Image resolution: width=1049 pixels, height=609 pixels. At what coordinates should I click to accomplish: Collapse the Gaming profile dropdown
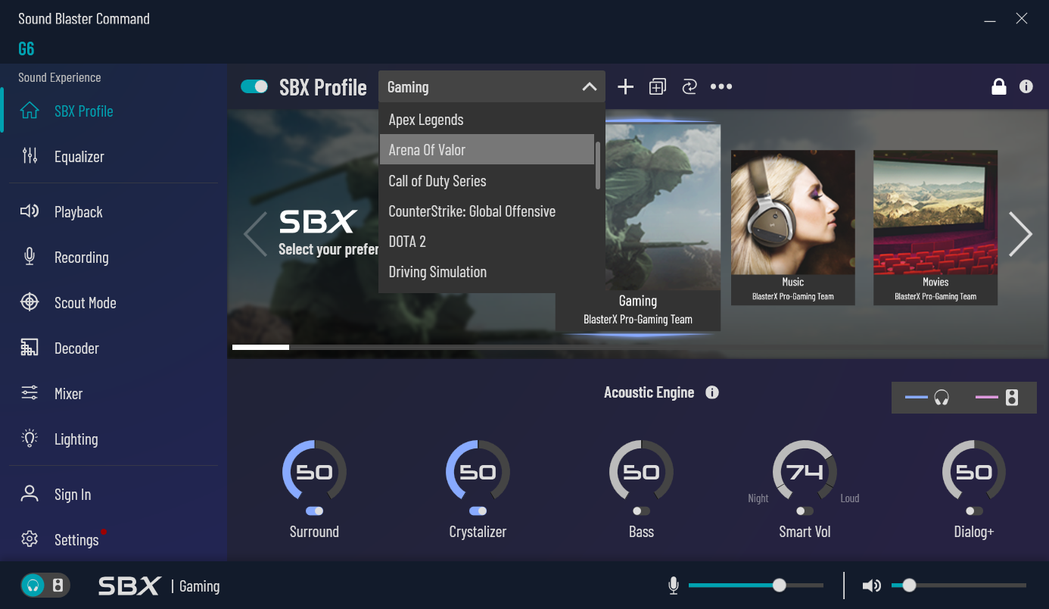tap(589, 87)
